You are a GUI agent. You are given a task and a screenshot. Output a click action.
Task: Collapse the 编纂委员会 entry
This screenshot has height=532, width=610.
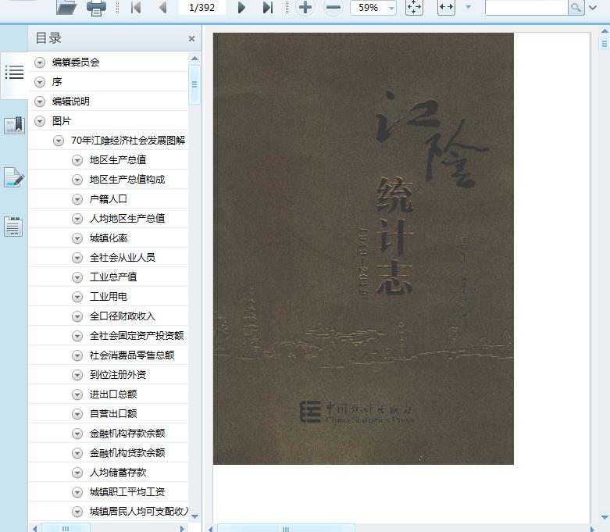coord(40,62)
